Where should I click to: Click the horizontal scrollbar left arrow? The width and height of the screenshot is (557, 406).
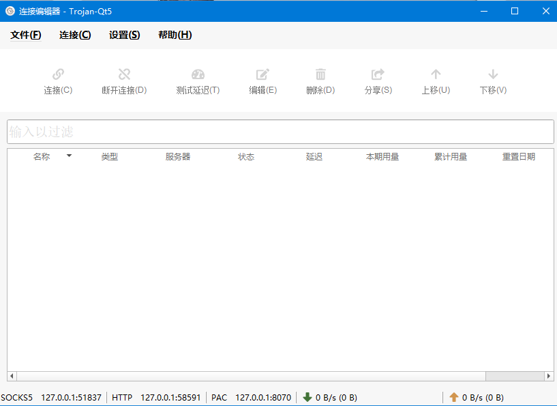click(12, 376)
